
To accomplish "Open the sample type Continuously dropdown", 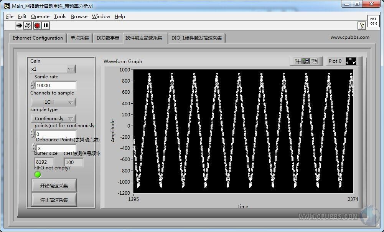I will tap(53, 119).
